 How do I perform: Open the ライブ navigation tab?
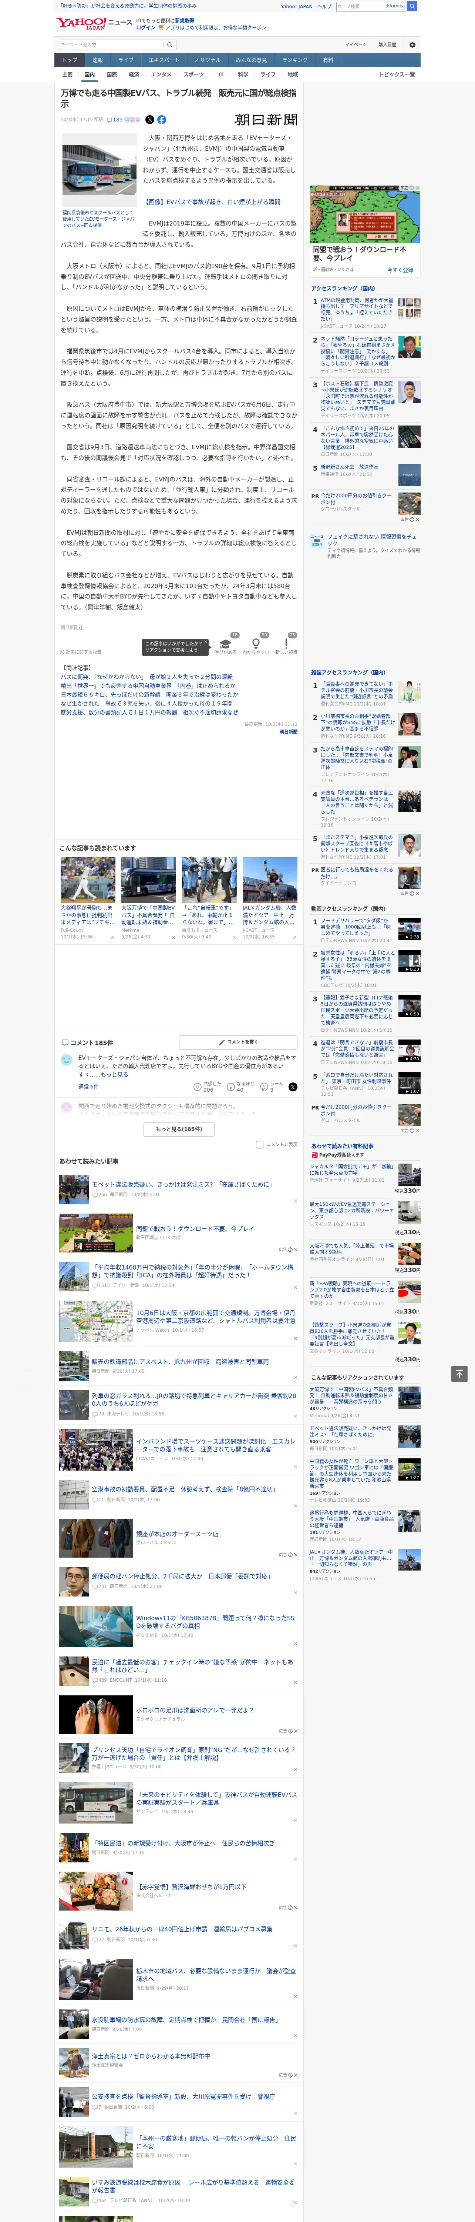(x=126, y=60)
